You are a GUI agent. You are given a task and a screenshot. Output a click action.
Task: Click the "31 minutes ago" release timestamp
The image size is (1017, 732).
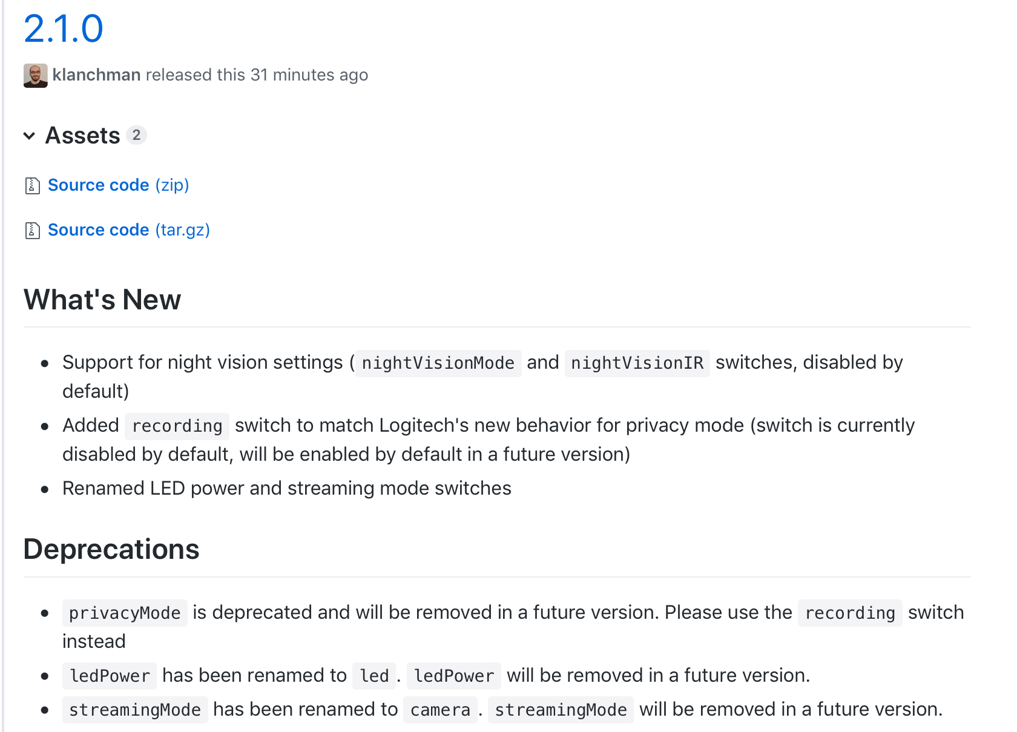(x=309, y=74)
